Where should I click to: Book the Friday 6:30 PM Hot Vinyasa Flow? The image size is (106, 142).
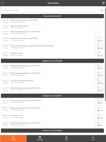(x=99, y=53)
